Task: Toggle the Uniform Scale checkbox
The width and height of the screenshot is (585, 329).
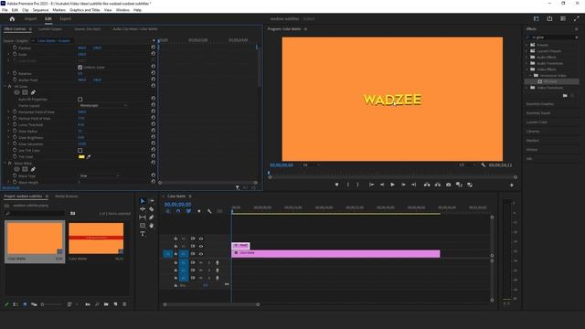Action: (x=80, y=67)
